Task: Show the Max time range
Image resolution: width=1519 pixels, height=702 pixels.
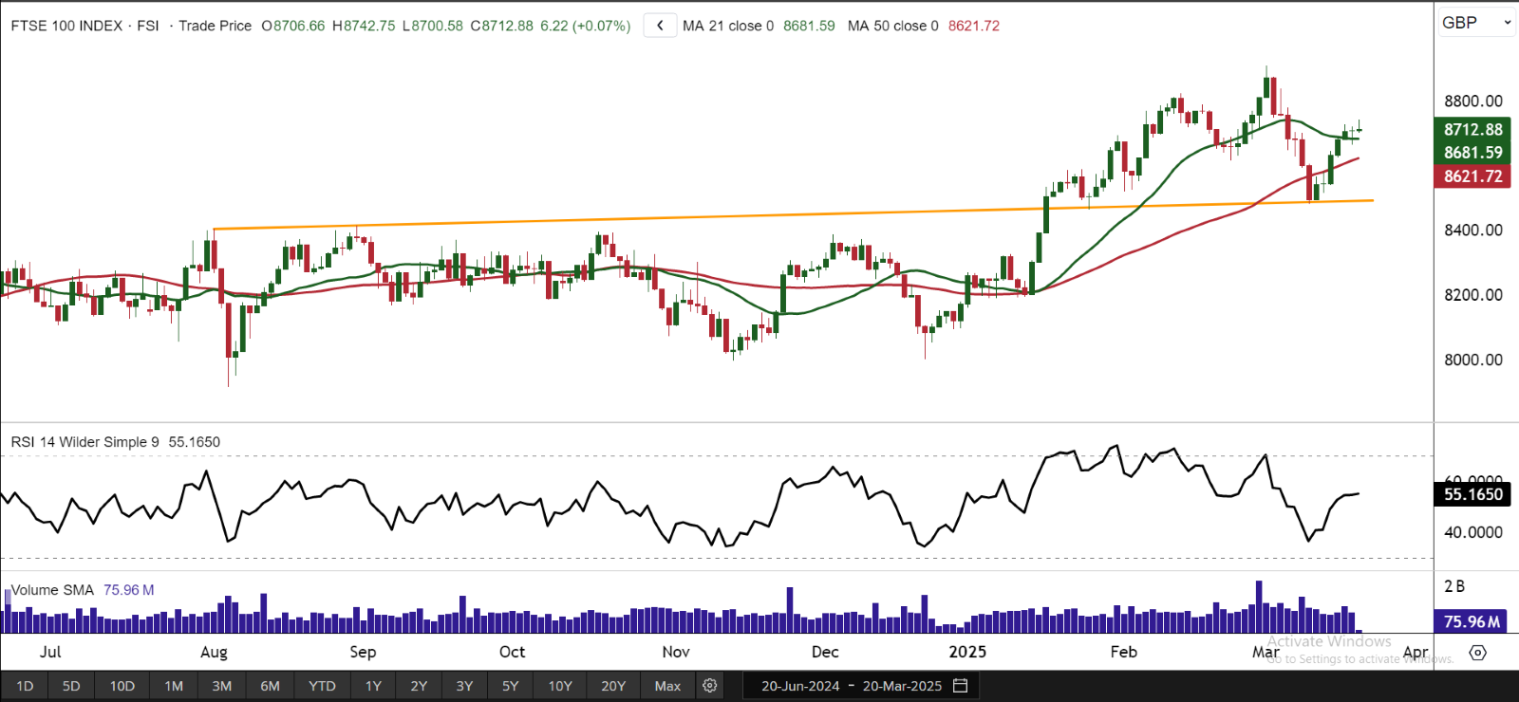Action: (667, 686)
